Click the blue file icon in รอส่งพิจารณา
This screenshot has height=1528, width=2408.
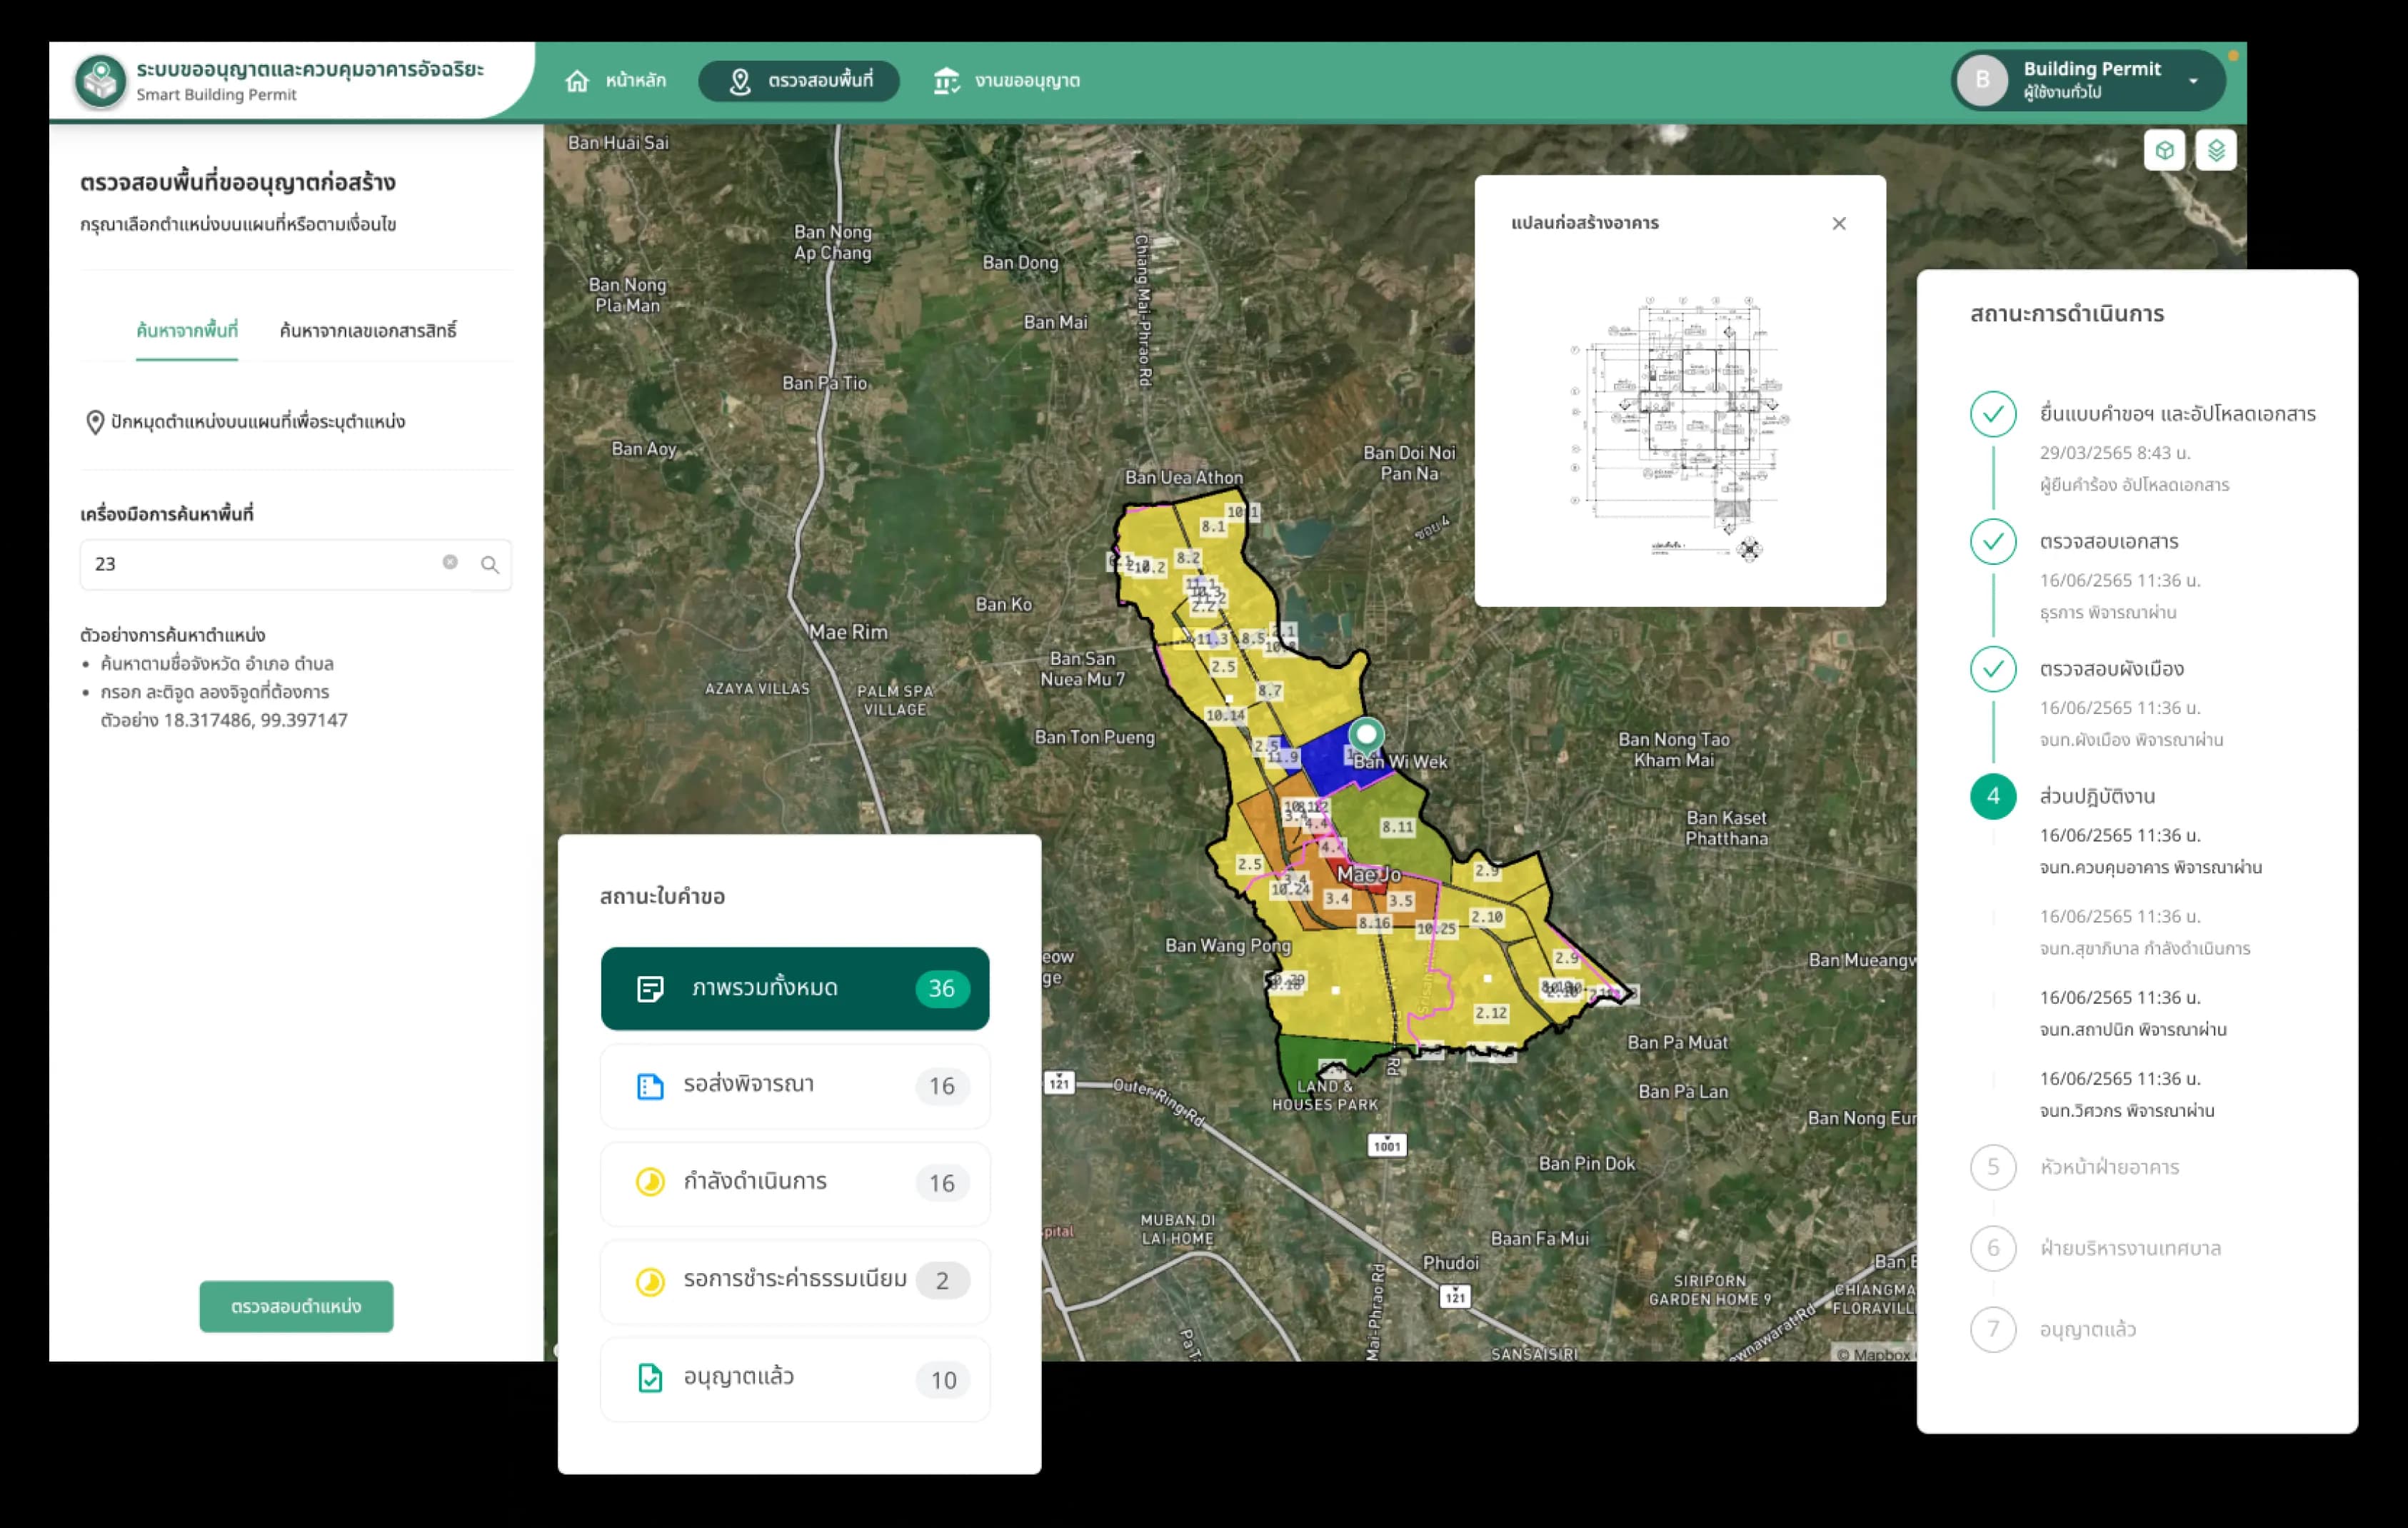pyautogui.click(x=650, y=1086)
